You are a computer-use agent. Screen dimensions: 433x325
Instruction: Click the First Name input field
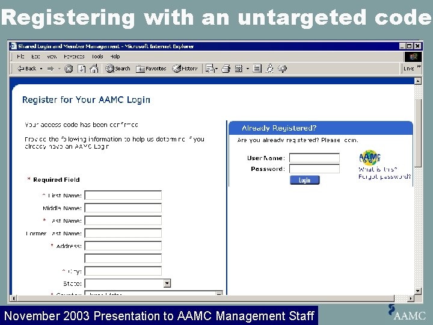tap(123, 195)
